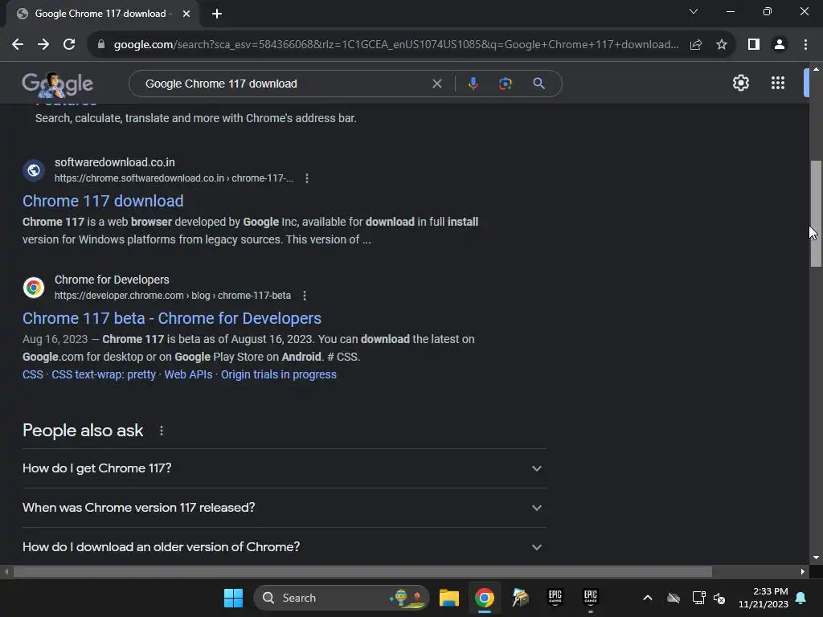The image size is (823, 617).
Task: Search by image with Google Lens
Action: click(x=505, y=84)
